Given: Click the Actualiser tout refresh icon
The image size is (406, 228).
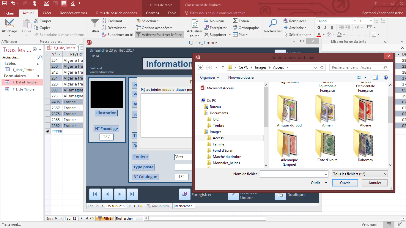Looking at the screenshot, I should (195, 24).
